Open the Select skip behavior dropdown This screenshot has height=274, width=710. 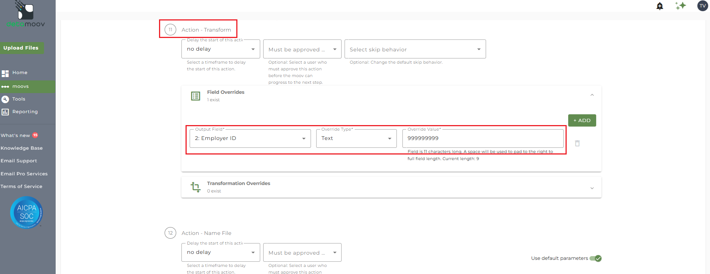point(415,50)
